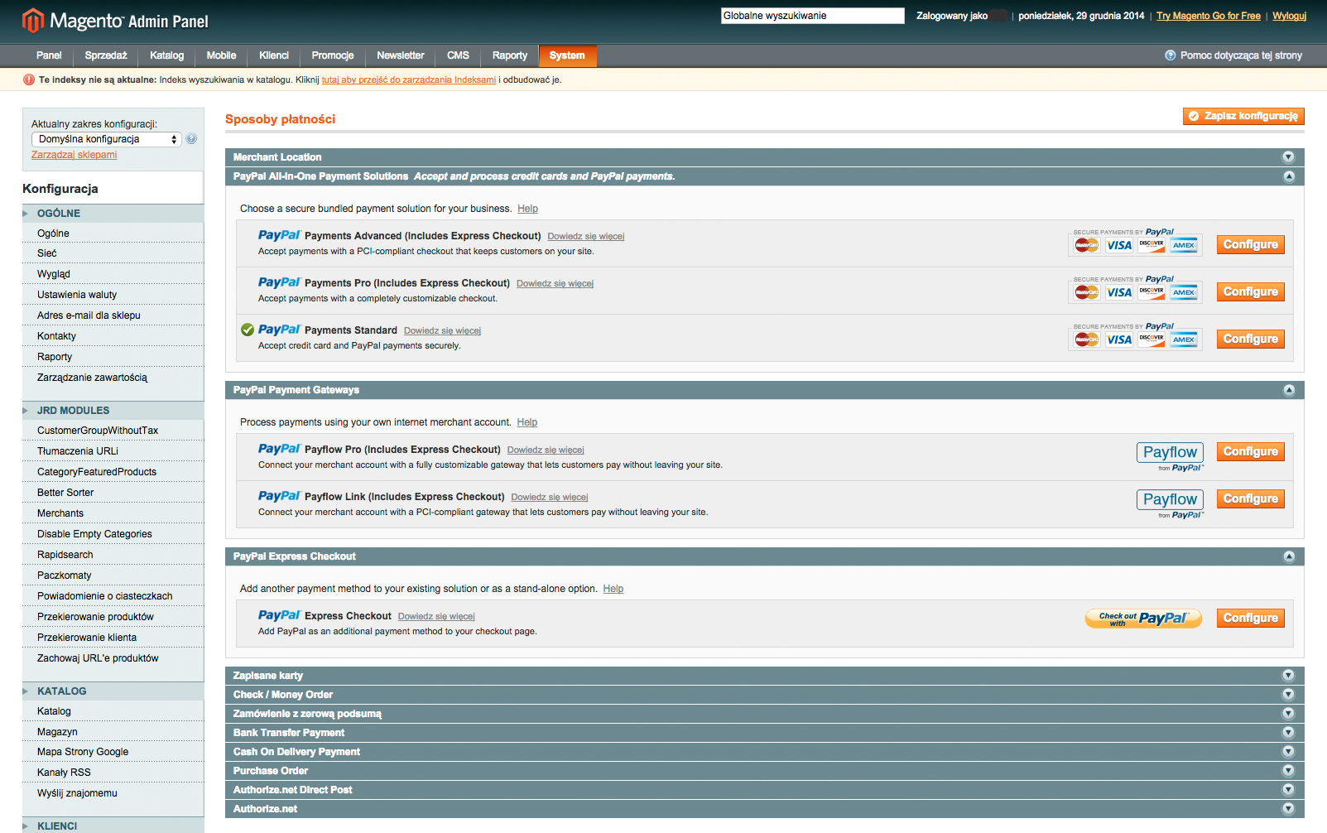Click the Check out with PayPal badge
This screenshot has width=1327, height=833.
click(x=1143, y=619)
